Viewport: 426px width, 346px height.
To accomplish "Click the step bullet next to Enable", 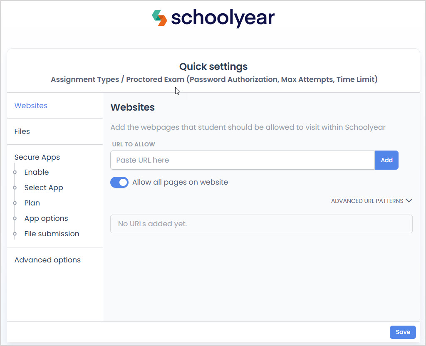I will pos(15,172).
